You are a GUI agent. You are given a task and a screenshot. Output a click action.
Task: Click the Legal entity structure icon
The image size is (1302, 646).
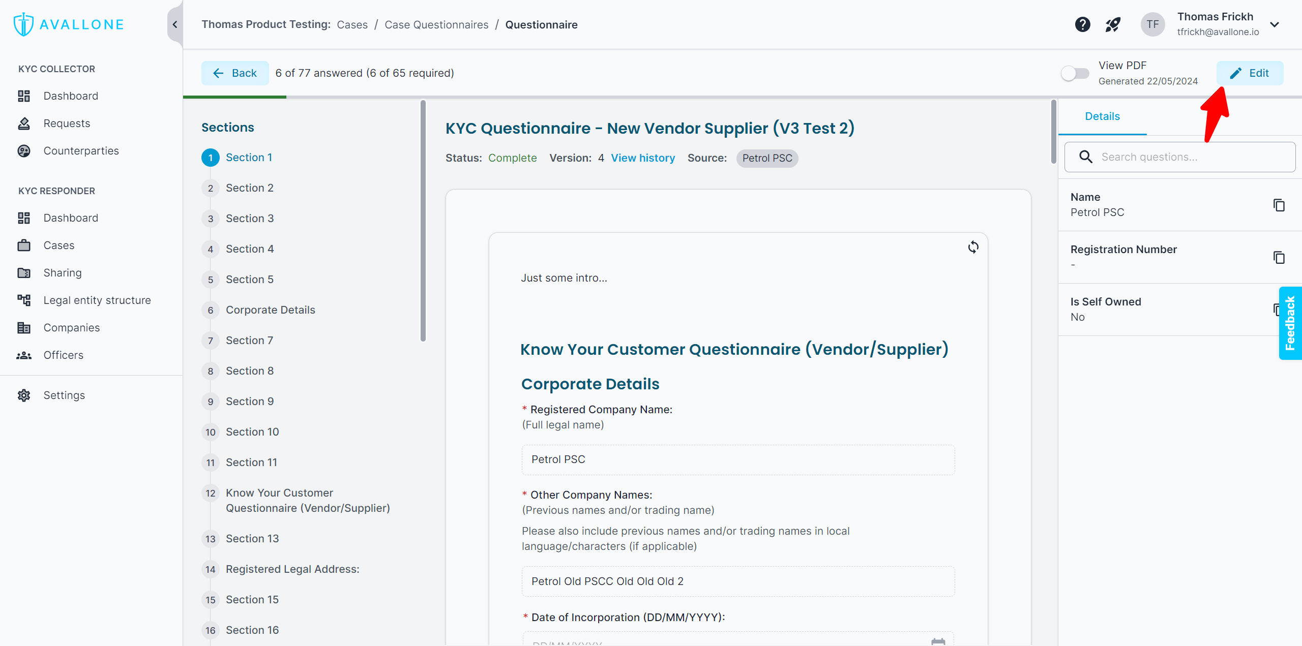[24, 300]
